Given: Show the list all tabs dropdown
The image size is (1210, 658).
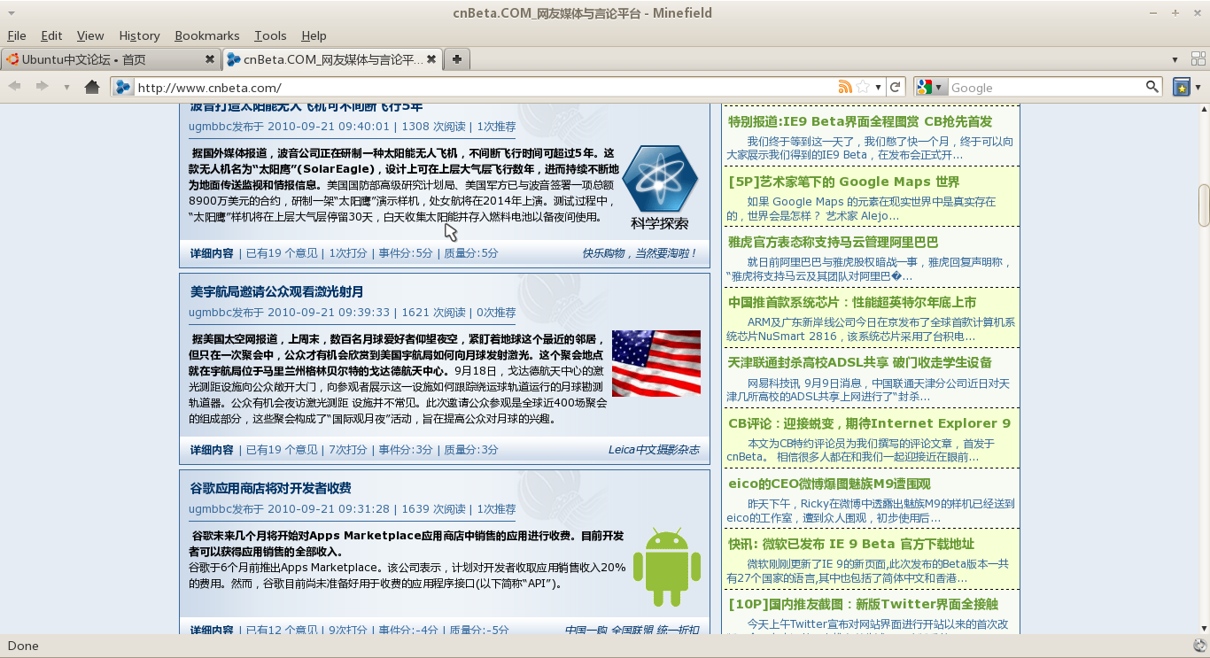Looking at the screenshot, I should click(1175, 60).
